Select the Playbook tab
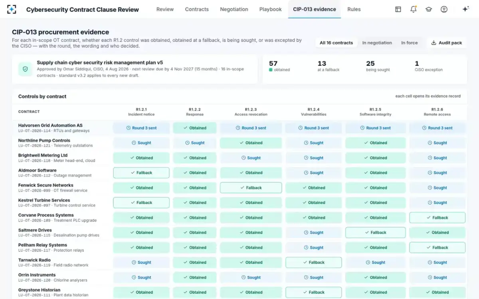The image size is (479, 299). pos(271,9)
